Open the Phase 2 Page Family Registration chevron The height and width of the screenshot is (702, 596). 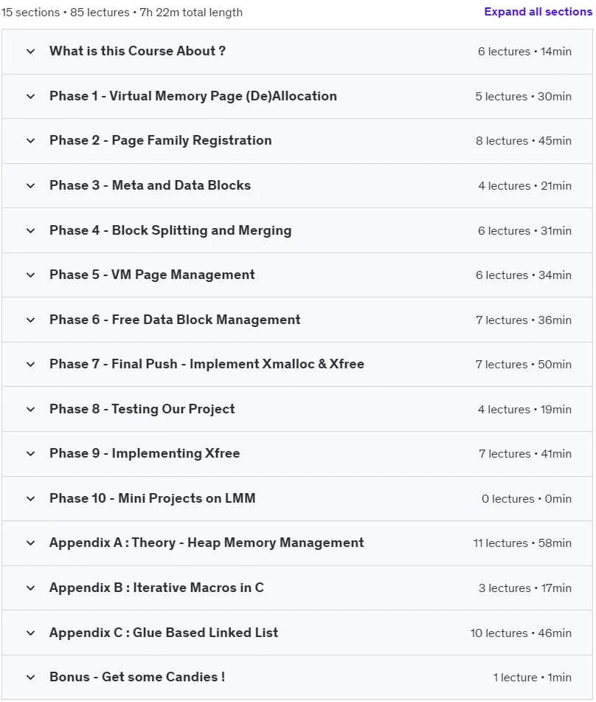click(x=30, y=140)
